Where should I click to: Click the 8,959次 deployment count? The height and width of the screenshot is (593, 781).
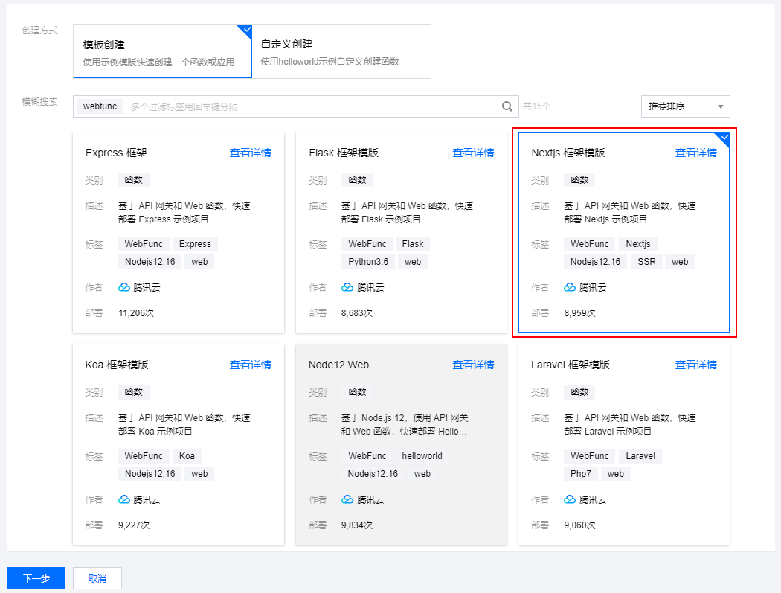[x=579, y=313]
